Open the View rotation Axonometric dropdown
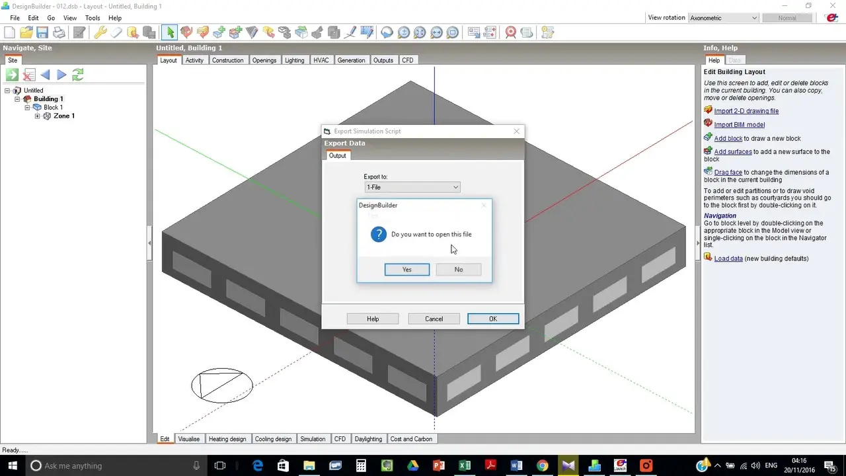 click(724, 18)
